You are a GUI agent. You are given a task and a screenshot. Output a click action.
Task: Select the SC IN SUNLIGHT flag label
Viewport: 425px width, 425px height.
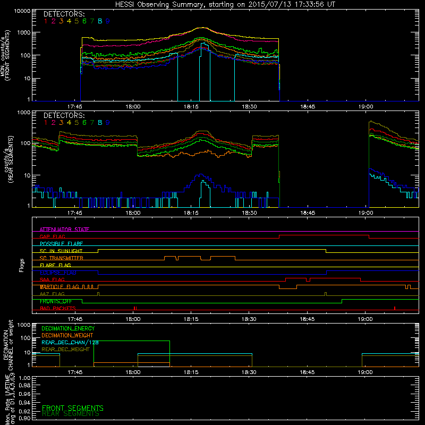pos(61,251)
